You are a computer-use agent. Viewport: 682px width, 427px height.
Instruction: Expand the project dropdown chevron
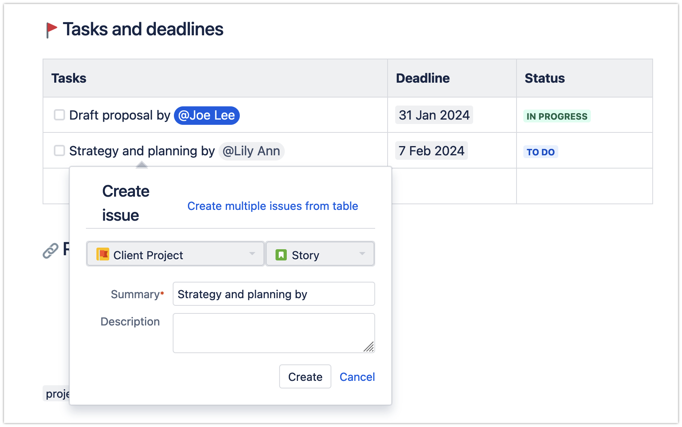click(252, 254)
